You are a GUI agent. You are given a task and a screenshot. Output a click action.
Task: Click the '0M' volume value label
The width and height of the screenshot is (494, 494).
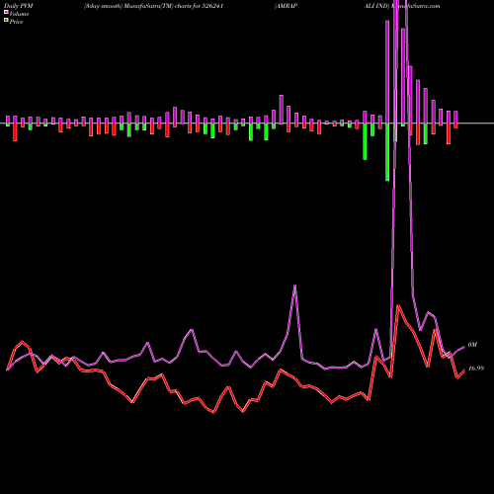point(472,345)
